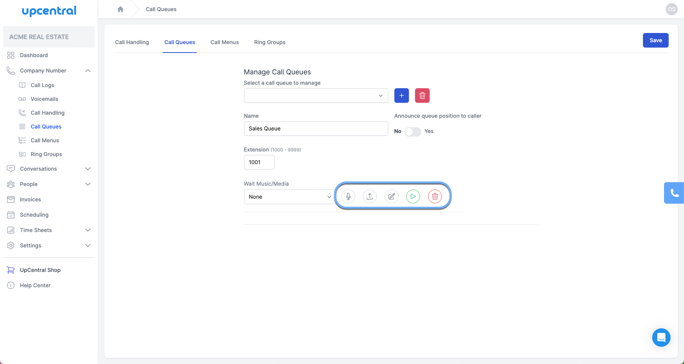Screen dimensions: 684x364
Task: Open the call queue selection dropdown
Action: (x=316, y=96)
